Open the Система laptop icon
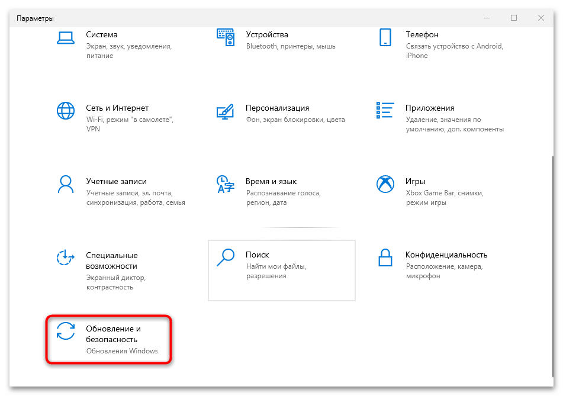This screenshot has width=563, height=396. [66, 38]
